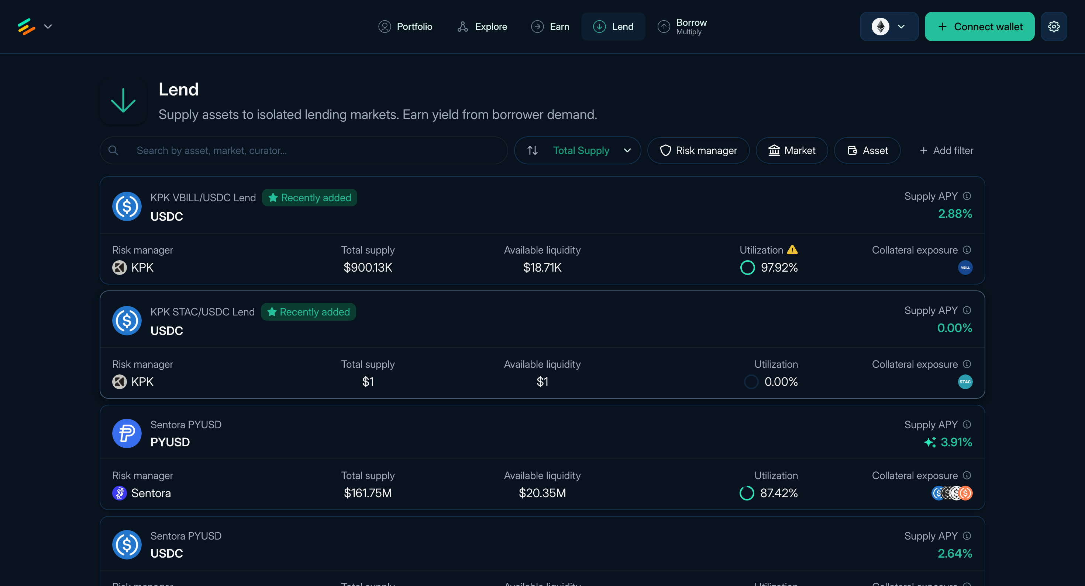Open the Ethereum network selector
Image resolution: width=1085 pixels, height=586 pixels.
889,27
